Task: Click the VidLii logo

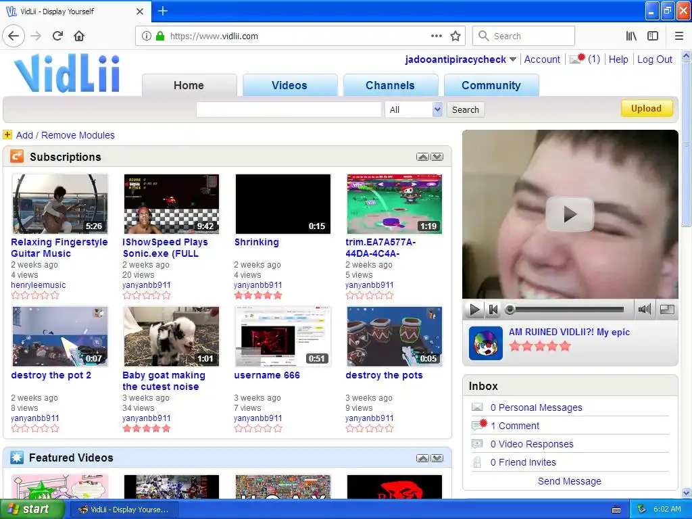Action: click(67, 73)
